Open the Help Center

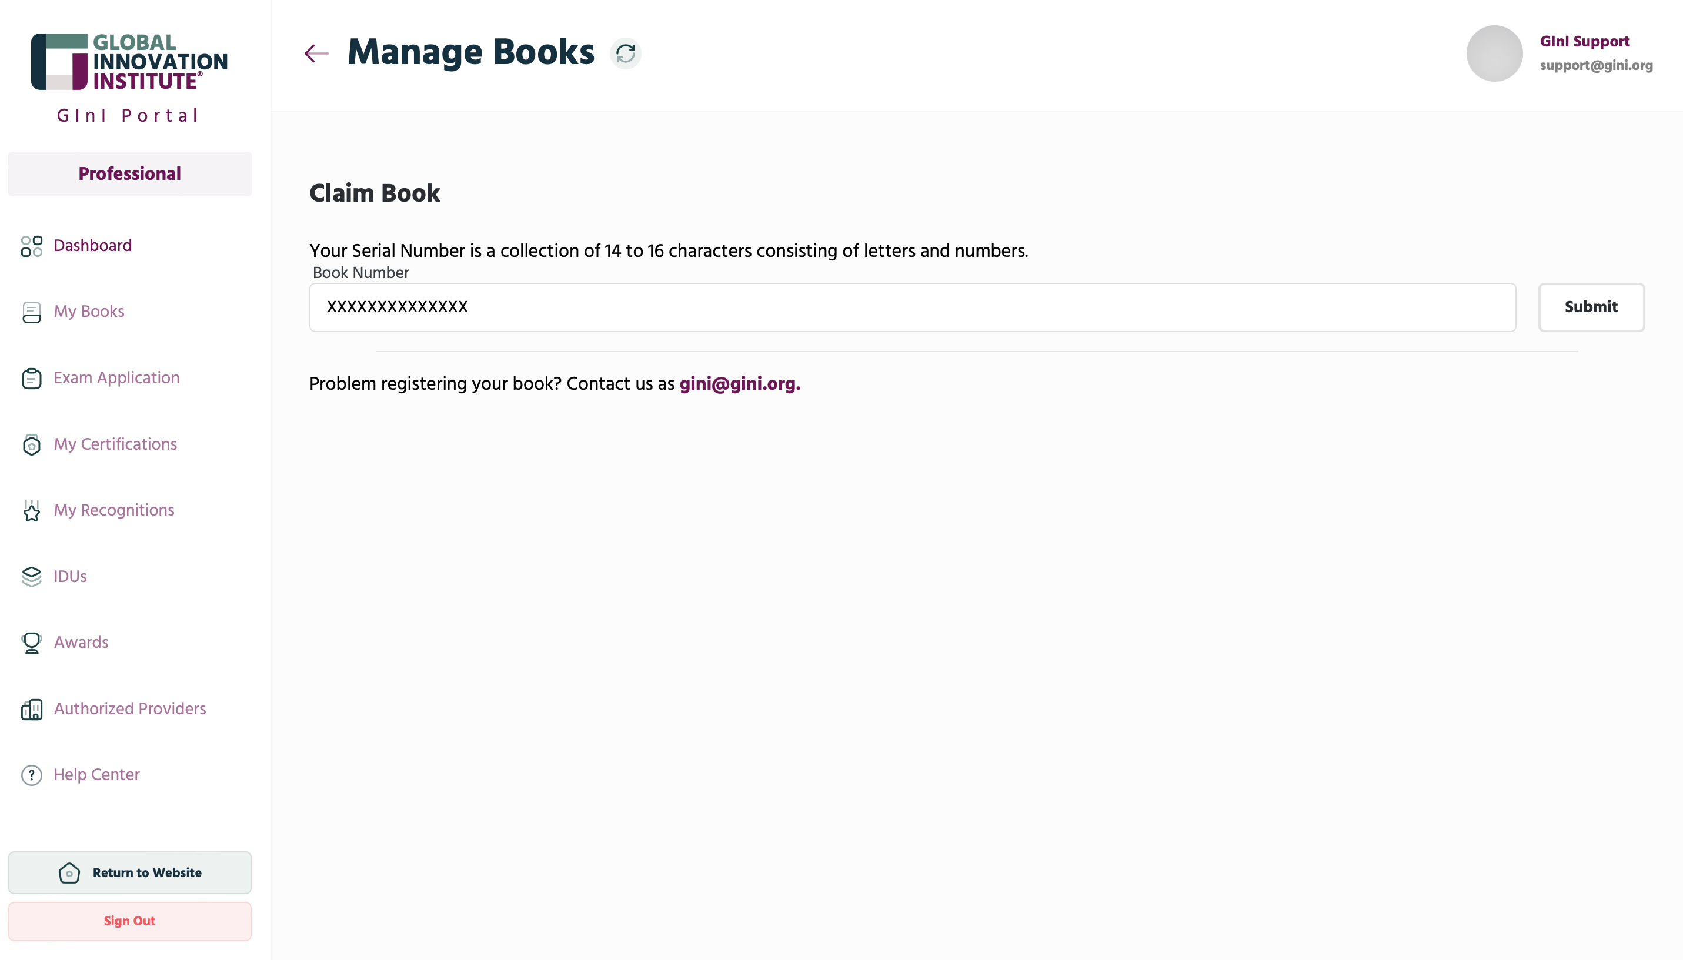(x=97, y=775)
